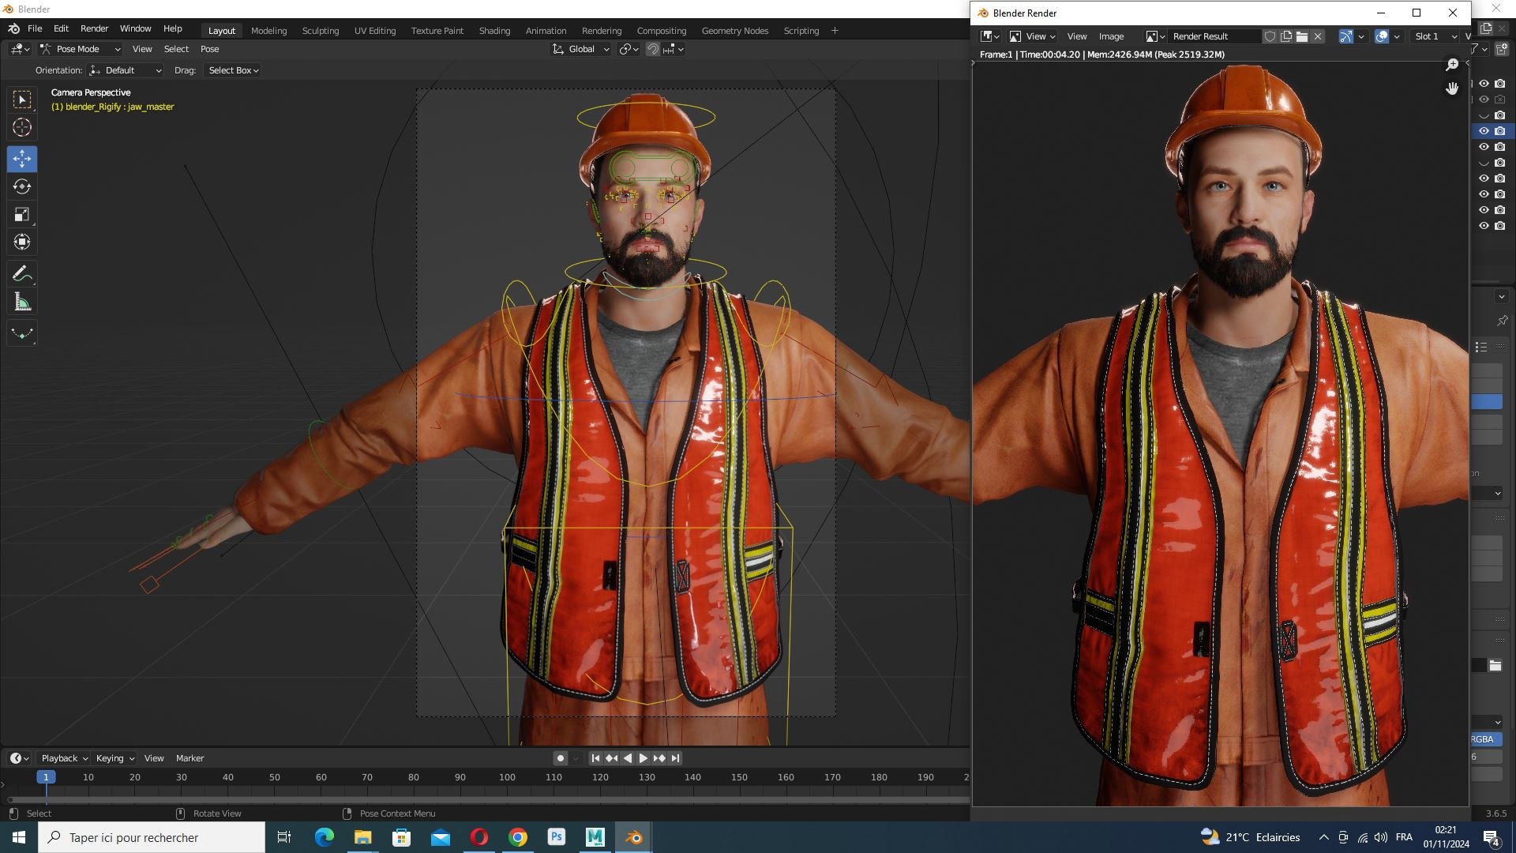The width and height of the screenshot is (1516, 853).
Task: Switch to the Animation workspace tab
Action: (x=546, y=31)
